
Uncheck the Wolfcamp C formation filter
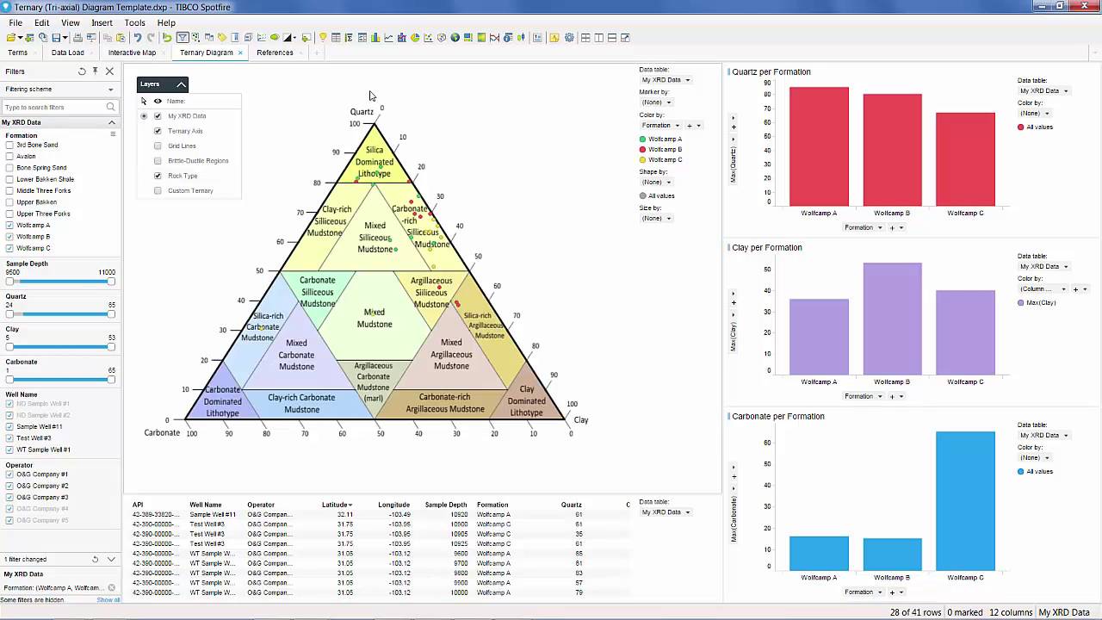click(9, 248)
